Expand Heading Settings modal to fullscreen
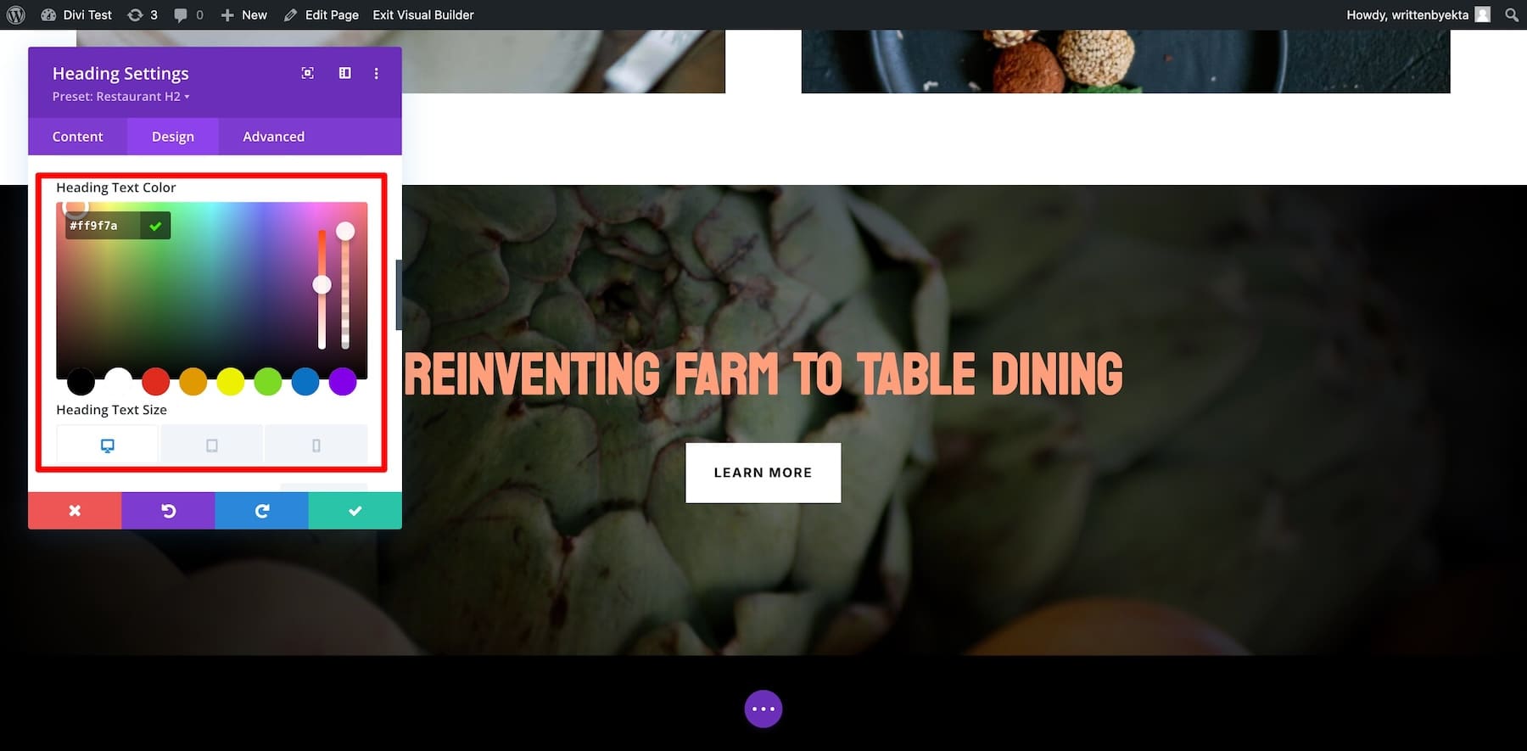Viewport: 1527px width, 751px height. coord(308,73)
